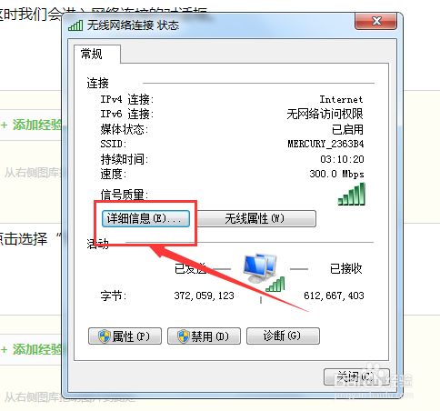
Task: Disable the connection with 禁用(D)
Action: (204, 336)
